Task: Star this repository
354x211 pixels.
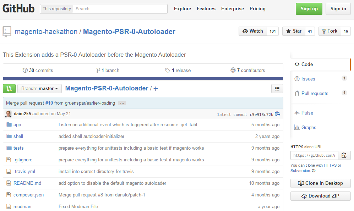Action: coord(294,31)
